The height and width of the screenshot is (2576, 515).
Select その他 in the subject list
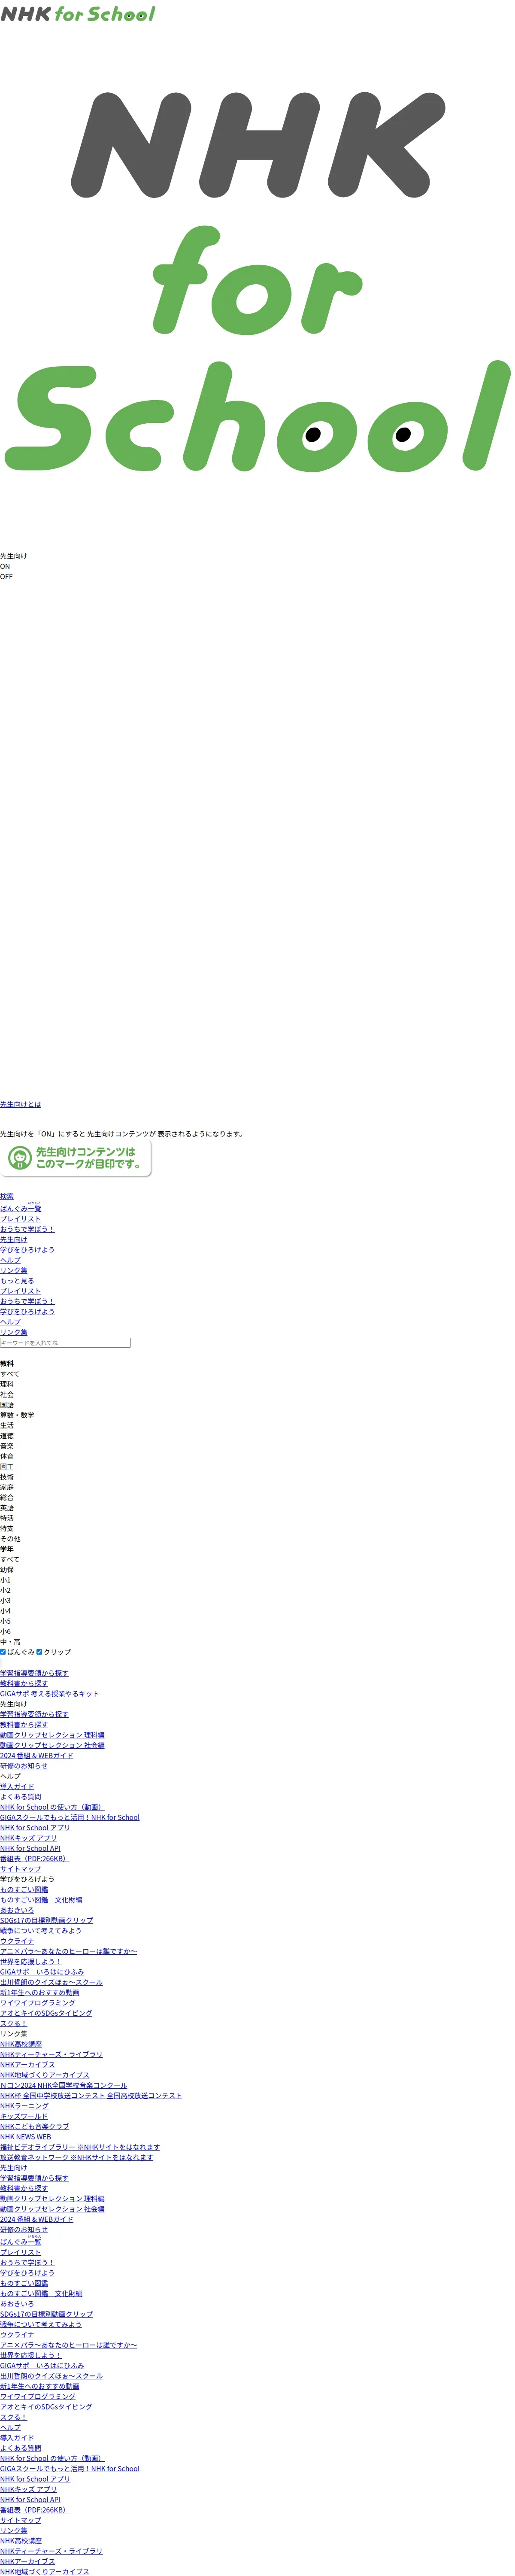10,1539
